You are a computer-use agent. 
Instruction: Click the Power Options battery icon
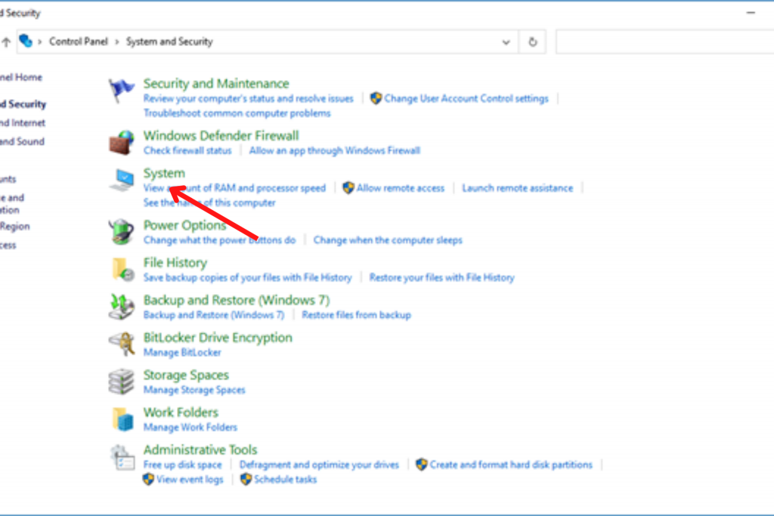[x=122, y=232]
